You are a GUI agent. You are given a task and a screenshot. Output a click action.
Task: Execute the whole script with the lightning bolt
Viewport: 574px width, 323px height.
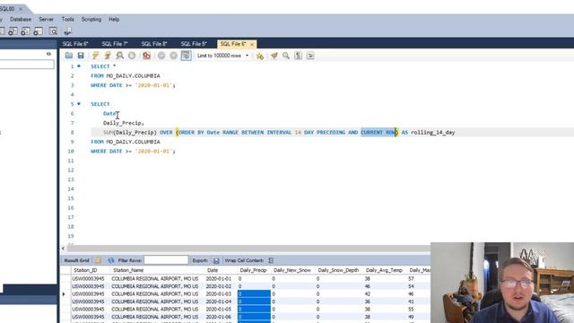96,56
